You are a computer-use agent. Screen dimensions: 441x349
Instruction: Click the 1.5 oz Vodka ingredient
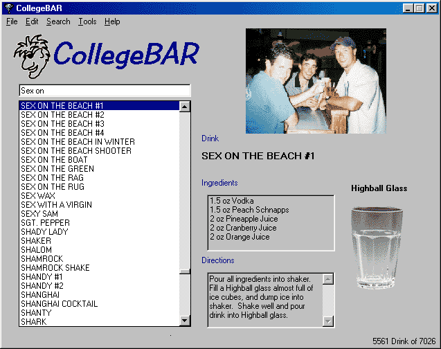point(232,201)
